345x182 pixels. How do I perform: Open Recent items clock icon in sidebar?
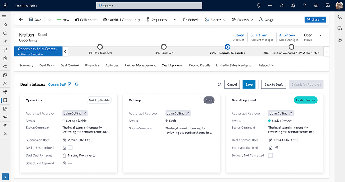[x=5, y=33]
